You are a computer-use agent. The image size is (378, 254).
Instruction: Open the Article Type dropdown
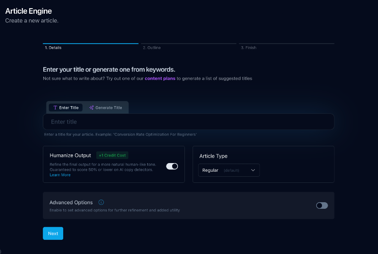(x=229, y=170)
